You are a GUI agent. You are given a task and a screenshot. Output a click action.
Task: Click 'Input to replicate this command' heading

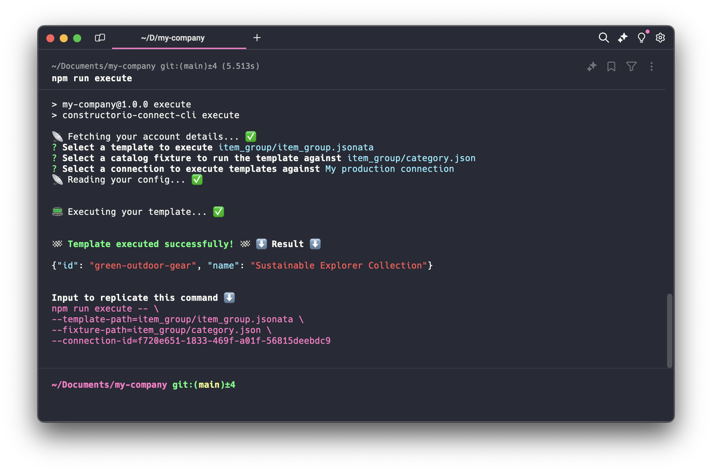point(135,298)
